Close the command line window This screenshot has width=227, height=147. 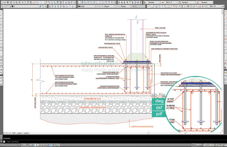pyautogui.click(x=1, y=138)
